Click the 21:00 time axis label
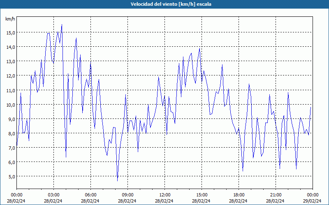This screenshot has height=205, width=329. click(276, 195)
